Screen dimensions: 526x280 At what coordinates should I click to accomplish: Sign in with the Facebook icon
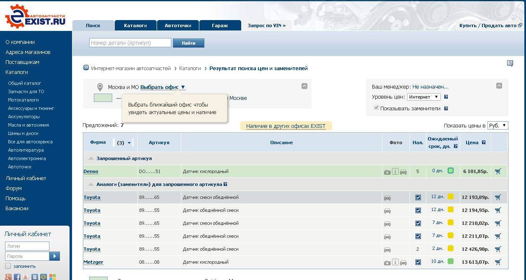(x=17, y=277)
